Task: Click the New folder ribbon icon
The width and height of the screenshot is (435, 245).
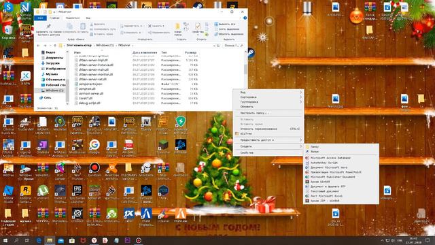Action: 178,27
